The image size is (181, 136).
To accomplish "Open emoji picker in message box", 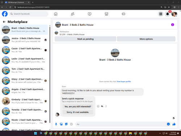I will [x=168, y=124].
